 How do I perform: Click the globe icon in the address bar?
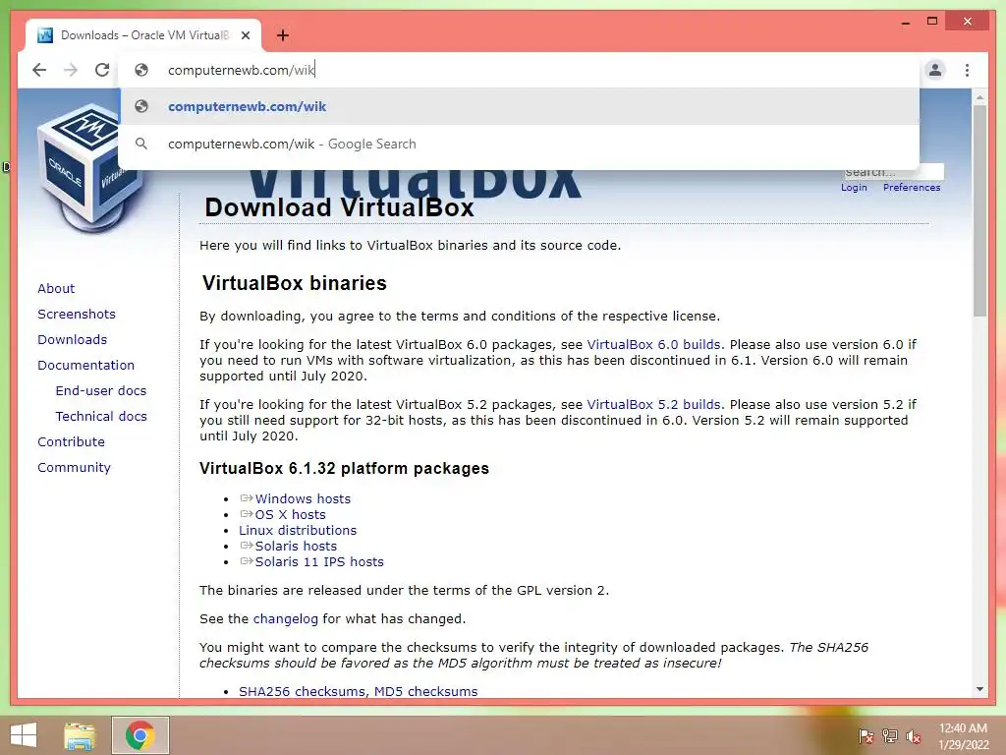tap(141, 70)
